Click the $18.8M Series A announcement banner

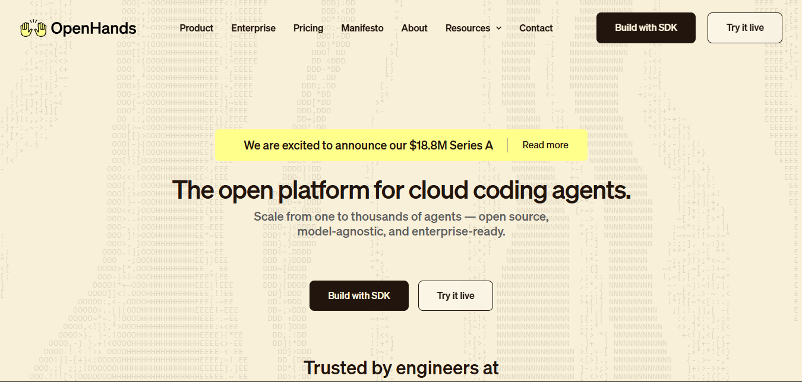[x=368, y=144]
